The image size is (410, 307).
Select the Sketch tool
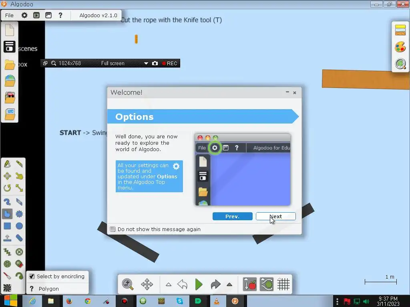click(x=7, y=164)
